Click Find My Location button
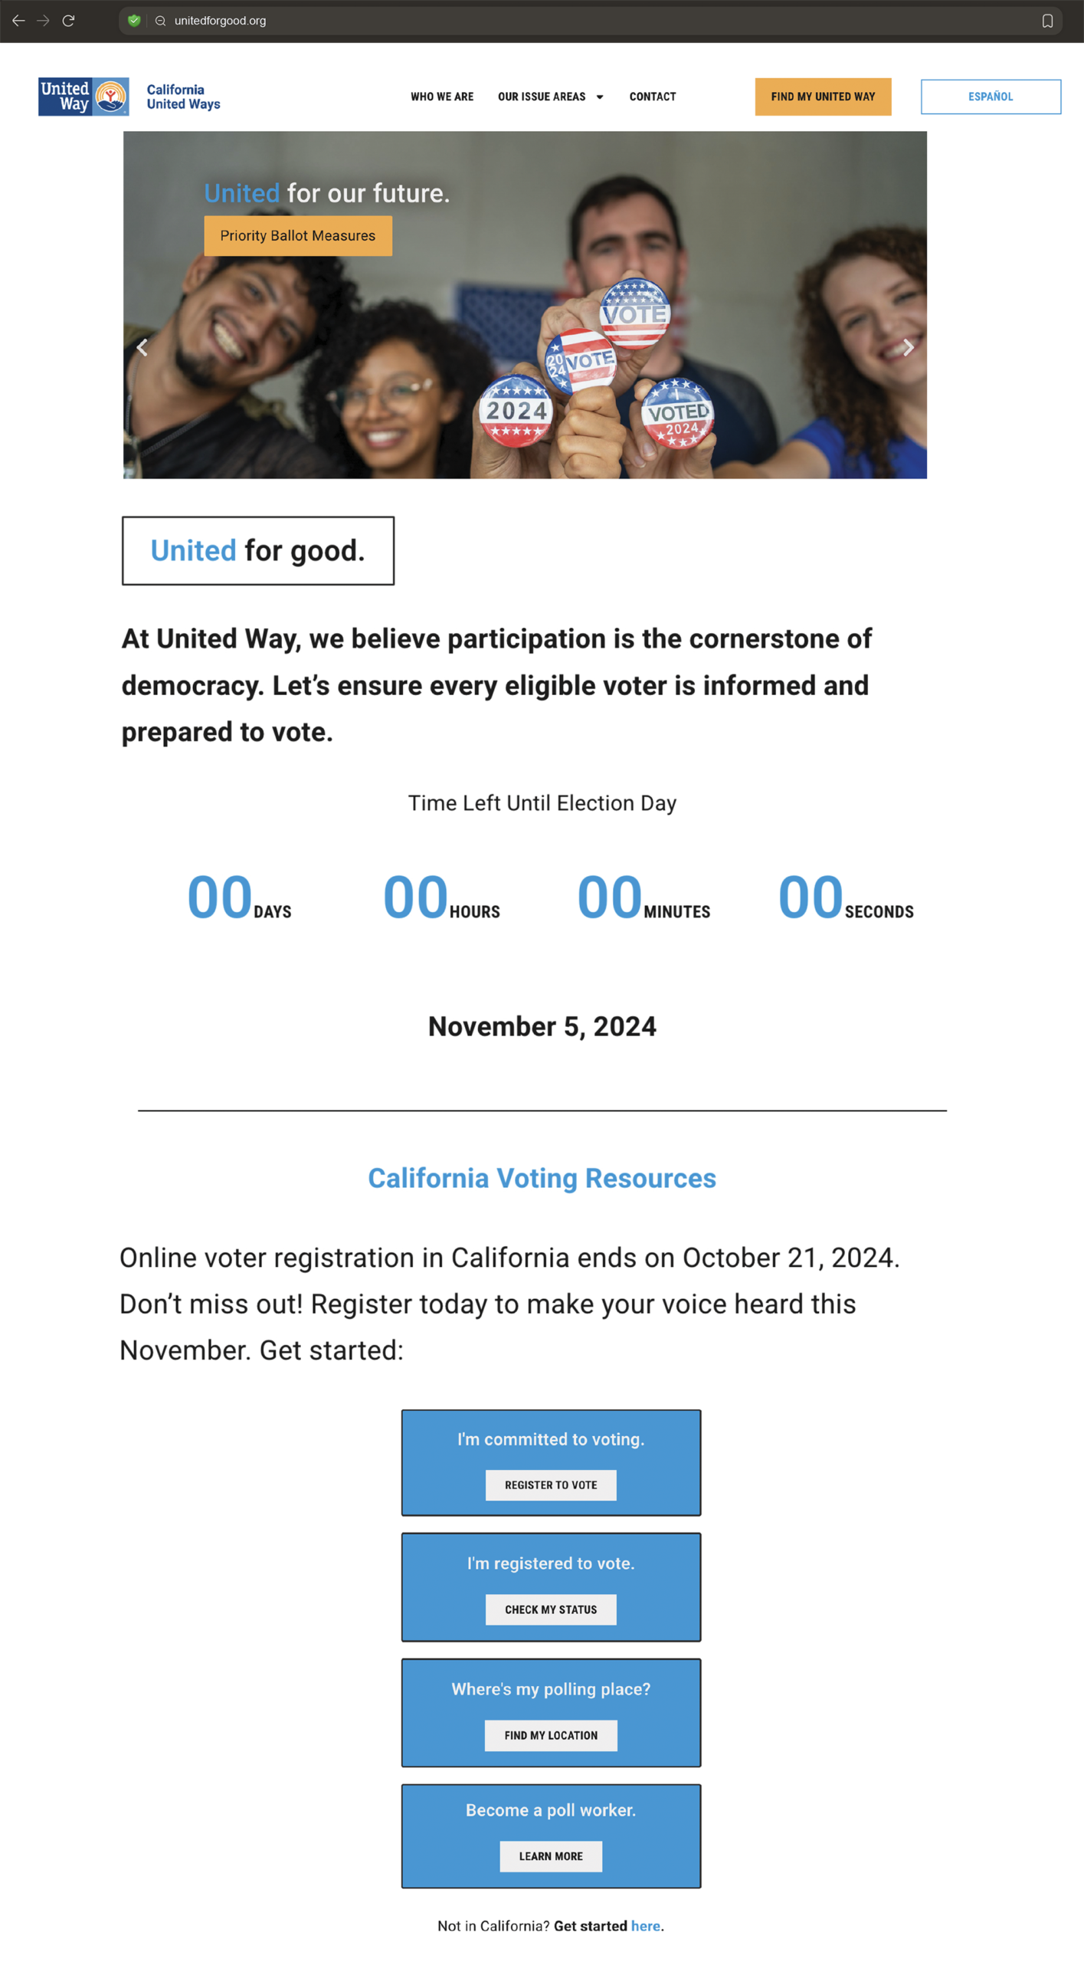Viewport: 1084px width, 1962px height. (x=550, y=1734)
